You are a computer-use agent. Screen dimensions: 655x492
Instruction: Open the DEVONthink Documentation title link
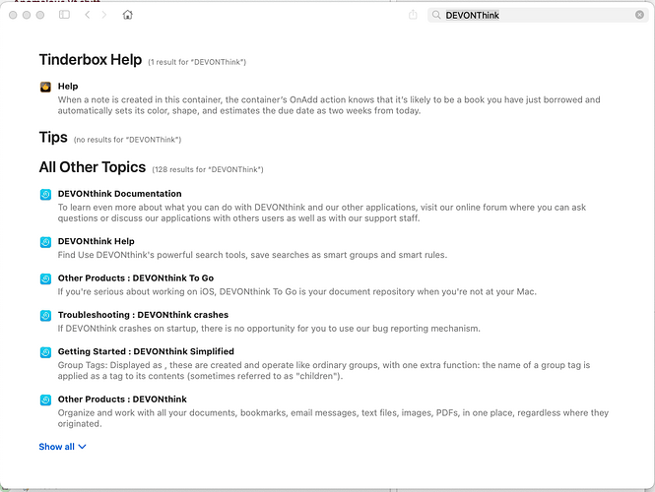click(119, 194)
